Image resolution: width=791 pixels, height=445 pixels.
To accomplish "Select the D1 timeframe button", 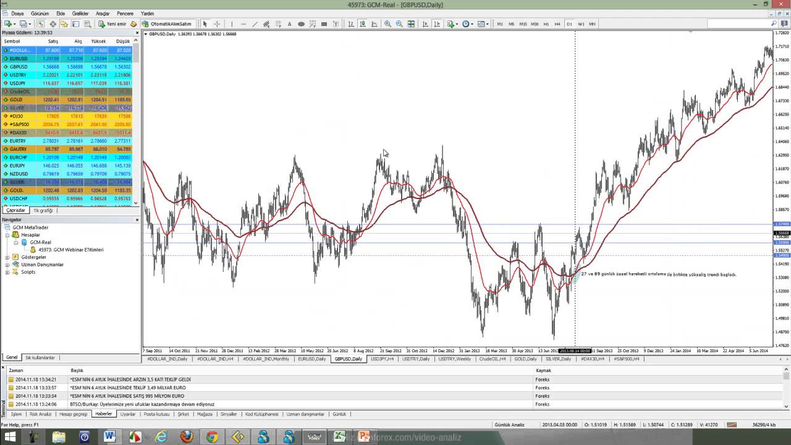I will [x=569, y=24].
